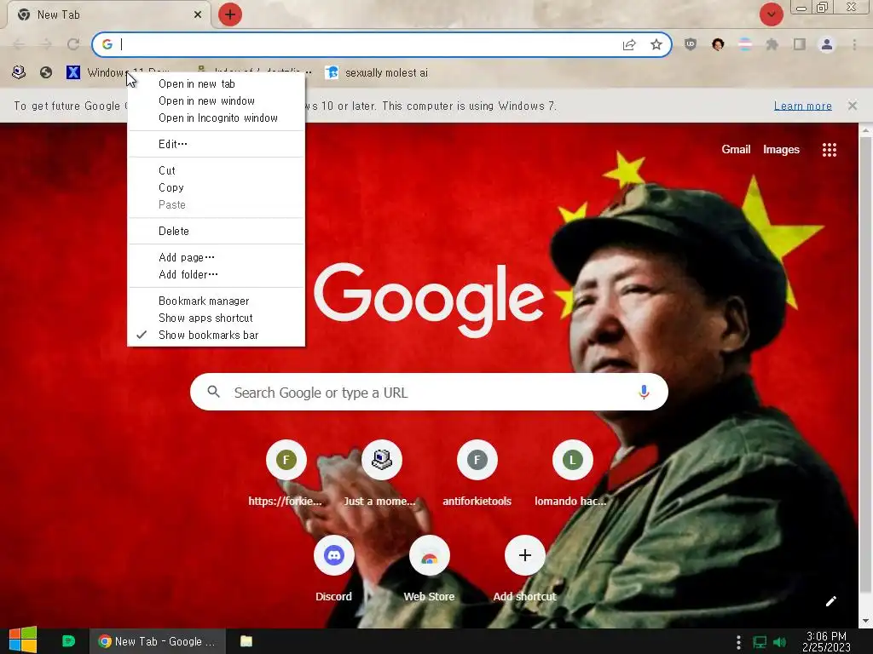Open the Gmail link
The image size is (873, 654).
coord(736,149)
